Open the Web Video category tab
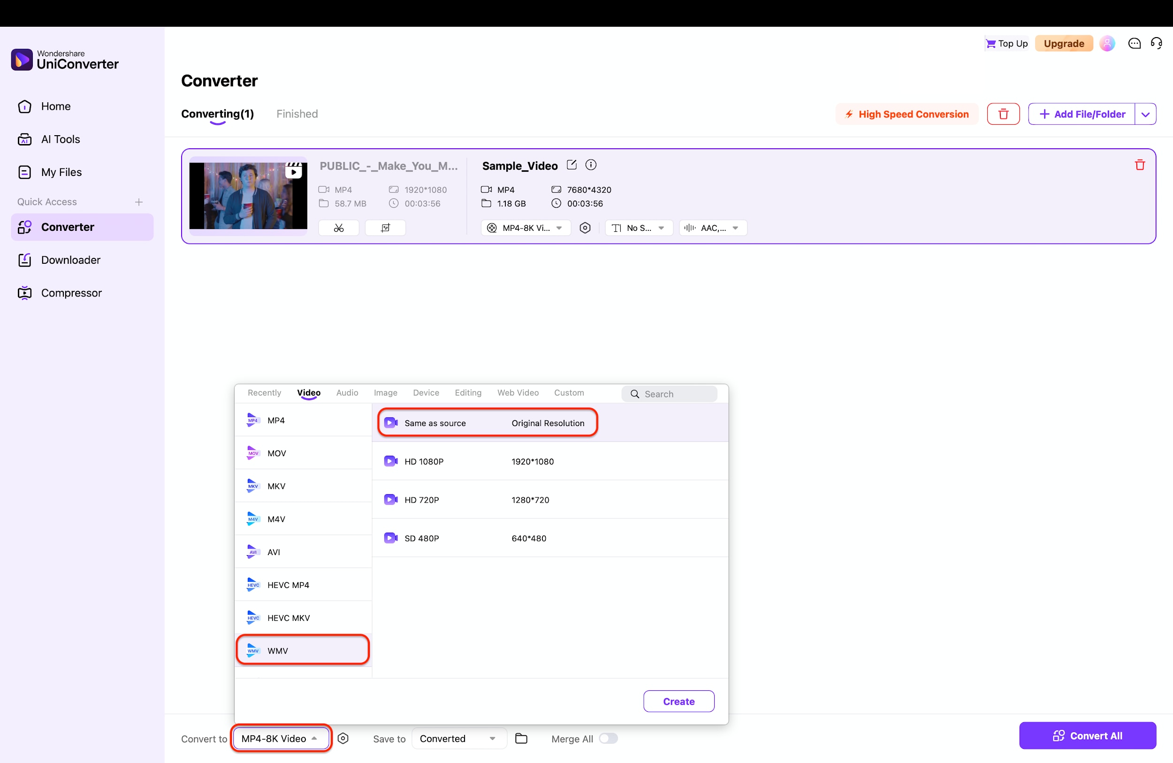 pyautogui.click(x=518, y=393)
